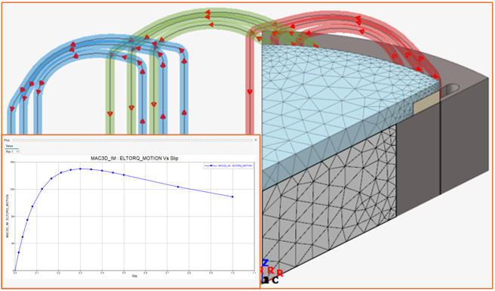Click the red arrow on red vertical conductor
Screen dimensions: 495x291
pos(250,92)
